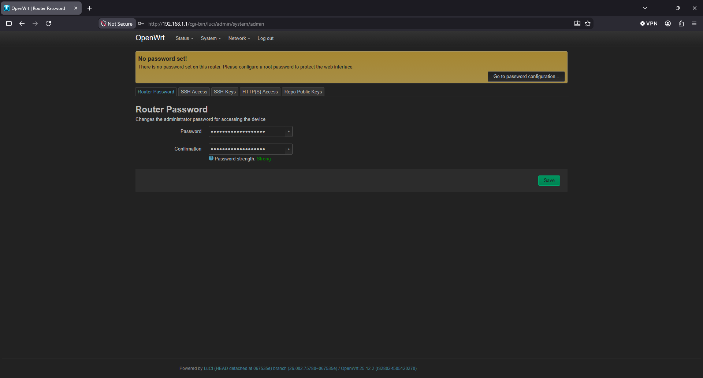The height and width of the screenshot is (378, 703).
Task: Click the Router Password heading text
Action: point(172,110)
